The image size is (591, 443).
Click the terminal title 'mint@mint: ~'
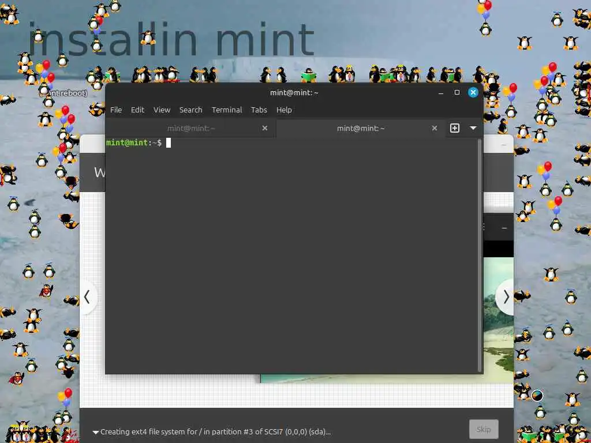pyautogui.click(x=294, y=92)
